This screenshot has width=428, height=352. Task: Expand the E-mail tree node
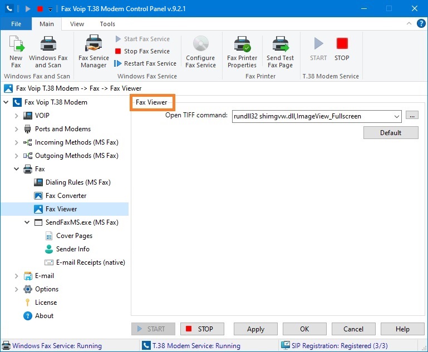click(x=16, y=276)
